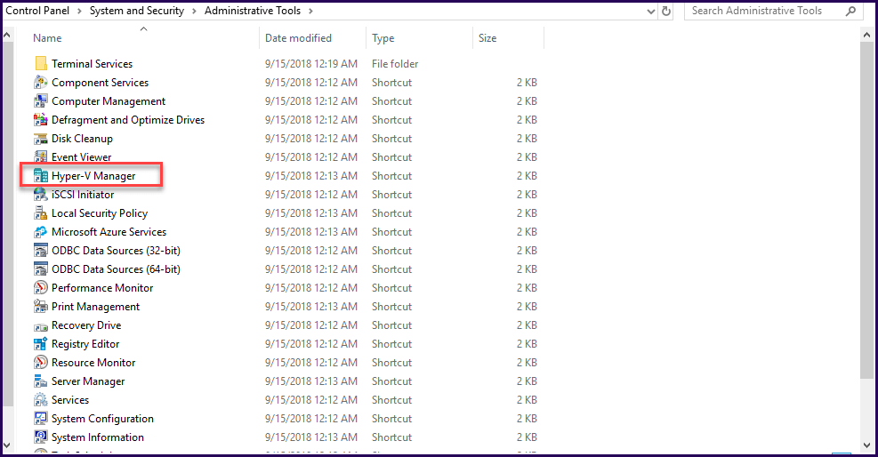Select the Hyper-V Manager name text
Screen dimensions: 878x457
pos(93,176)
